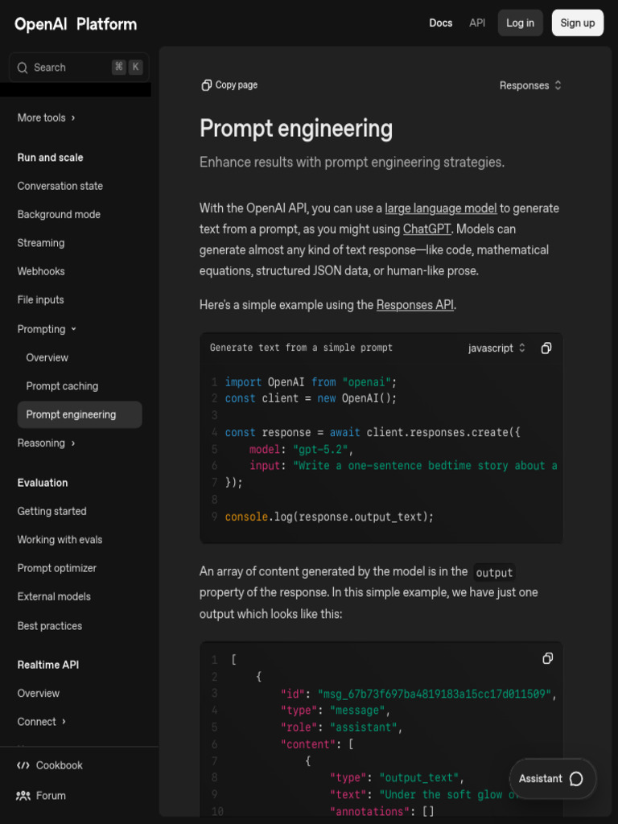Click the Forum people icon
Image resolution: width=618 pixels, height=824 pixels.
[23, 796]
